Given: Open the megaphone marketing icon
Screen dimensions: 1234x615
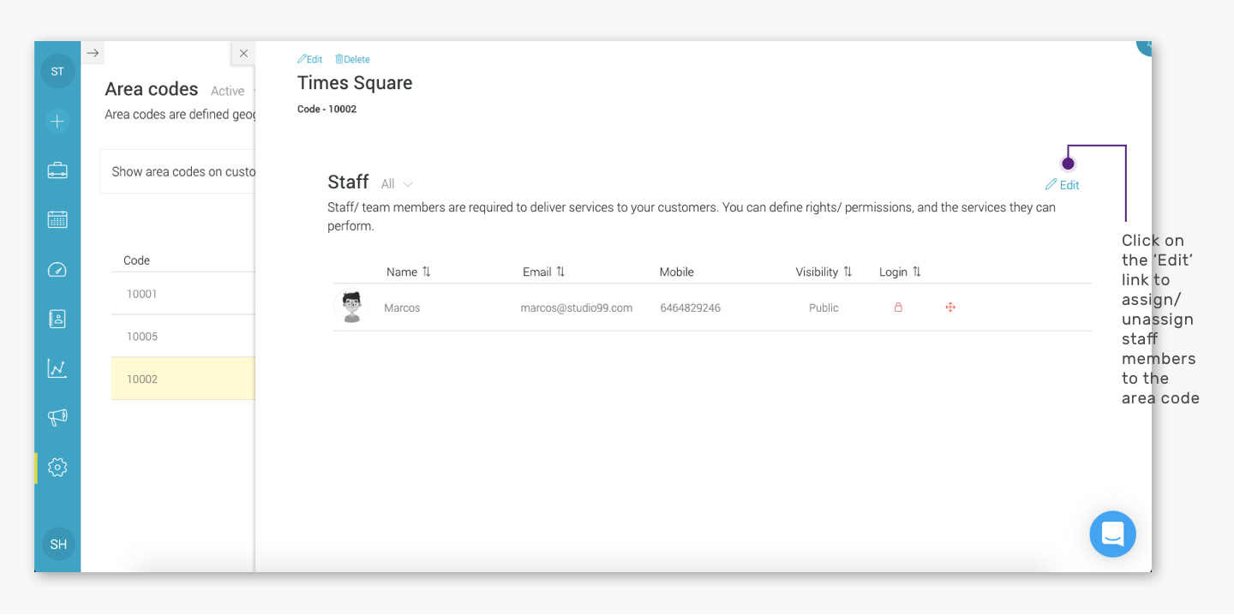Looking at the screenshot, I should click(x=57, y=418).
